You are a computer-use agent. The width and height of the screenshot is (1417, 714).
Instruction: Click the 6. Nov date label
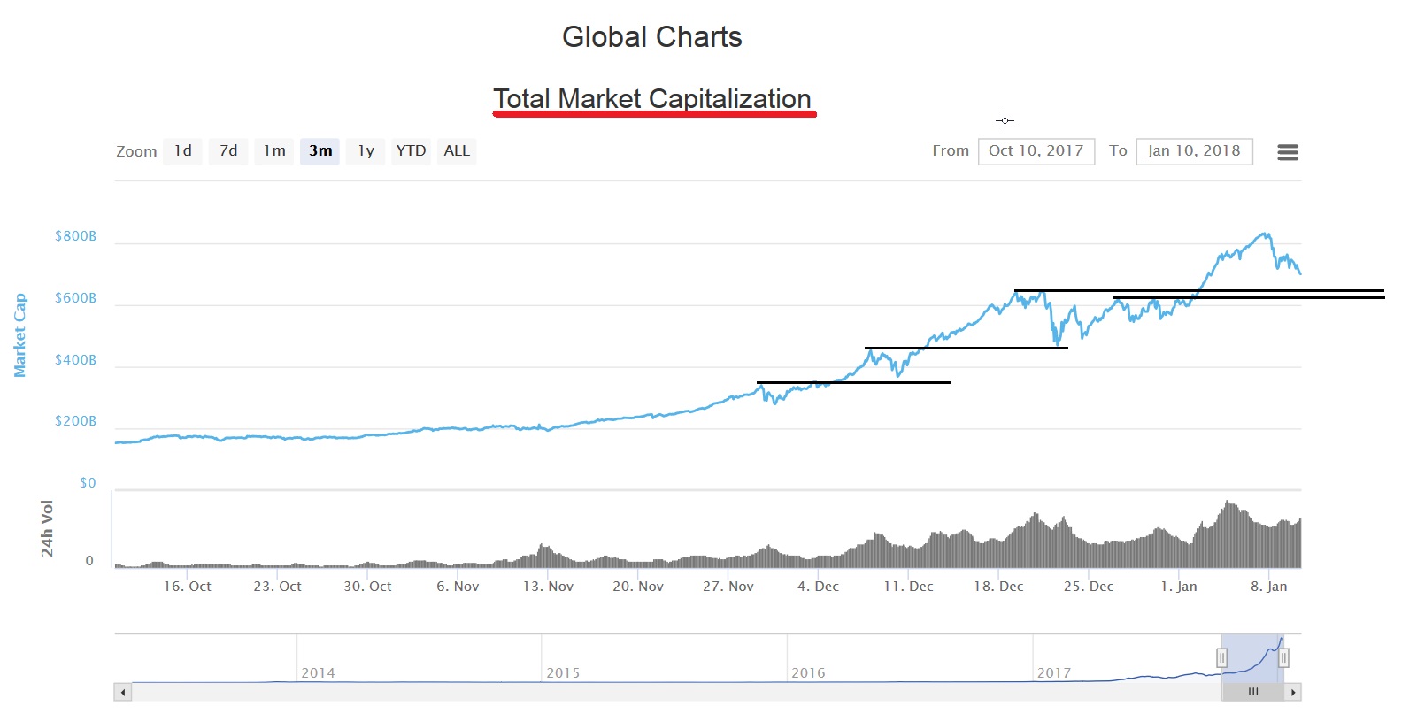458,587
